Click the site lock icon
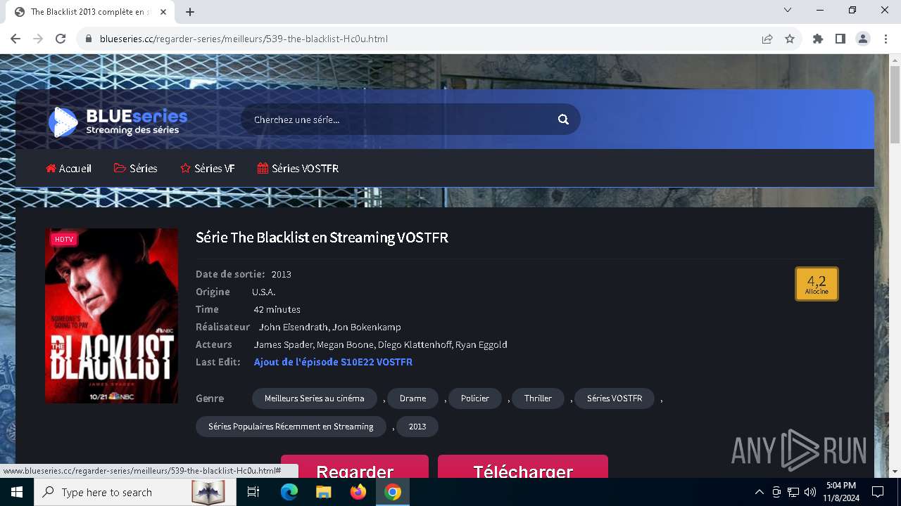The width and height of the screenshot is (901, 506). [x=89, y=39]
